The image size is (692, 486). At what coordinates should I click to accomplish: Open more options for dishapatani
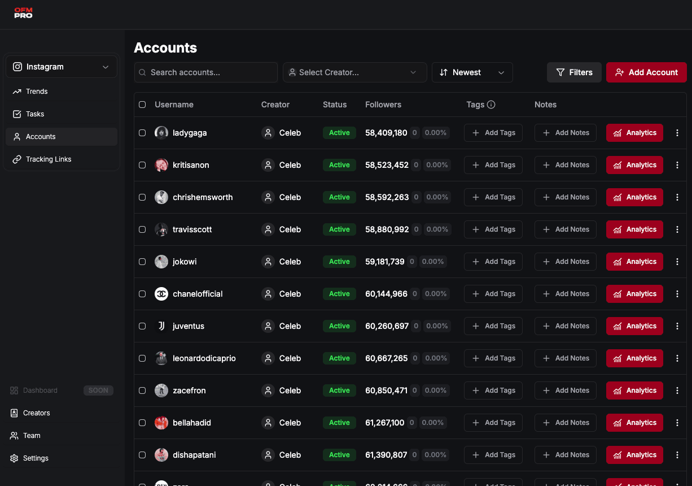coord(677,455)
